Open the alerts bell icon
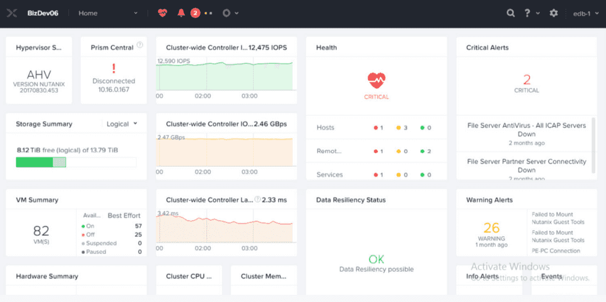The image size is (606, 302). 181,13
